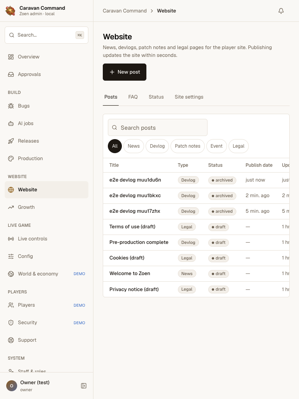Screen dimensions: 299x399
Task: Click the Production palette icon
Action: 11,159
